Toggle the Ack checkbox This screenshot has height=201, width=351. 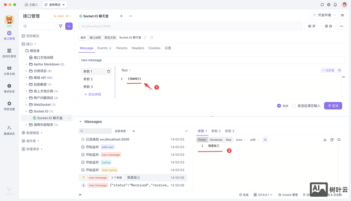point(279,106)
